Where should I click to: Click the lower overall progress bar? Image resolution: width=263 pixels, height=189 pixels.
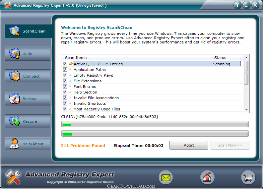tap(155, 134)
